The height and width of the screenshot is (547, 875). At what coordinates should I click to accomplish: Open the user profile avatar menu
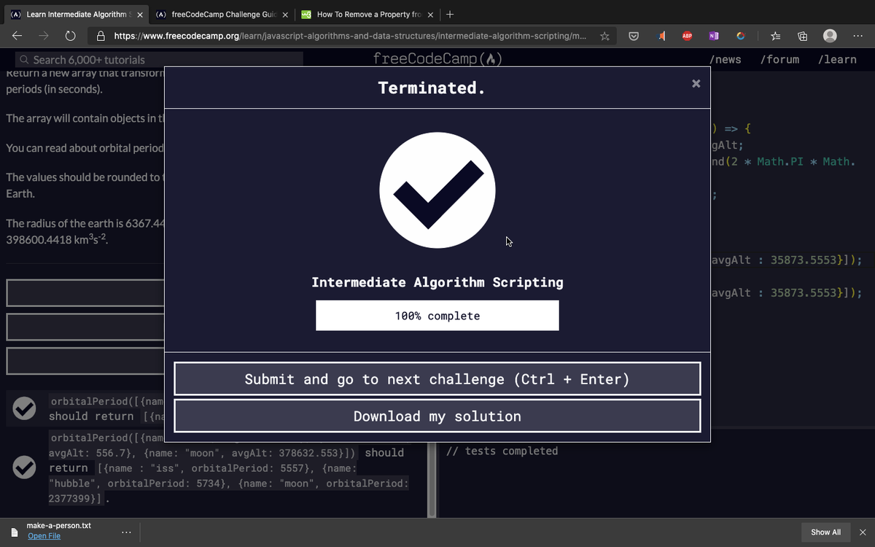click(x=830, y=36)
